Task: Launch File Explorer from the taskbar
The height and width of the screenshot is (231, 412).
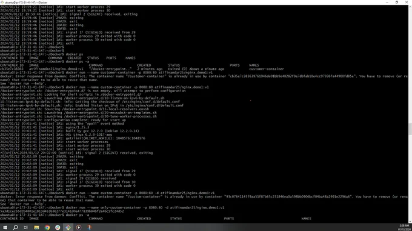Action: [36, 227]
